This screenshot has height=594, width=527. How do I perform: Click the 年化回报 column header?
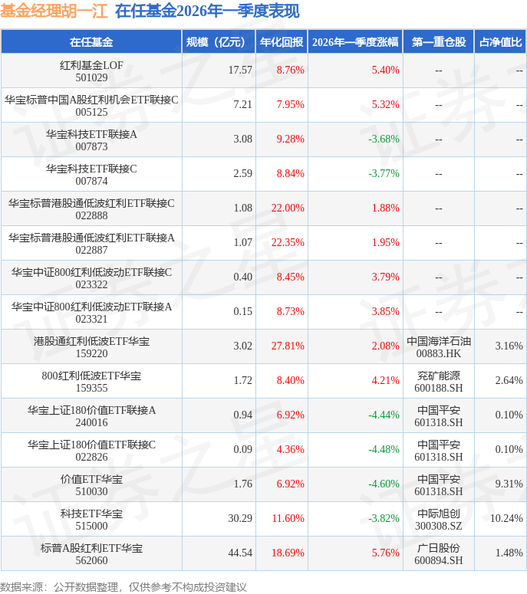282,41
